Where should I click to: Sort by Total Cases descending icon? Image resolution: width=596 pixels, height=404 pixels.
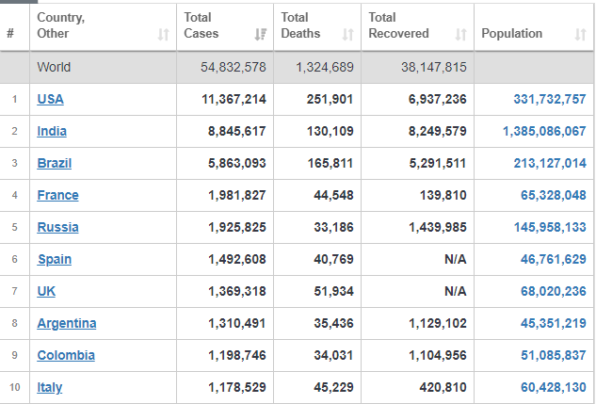261,35
